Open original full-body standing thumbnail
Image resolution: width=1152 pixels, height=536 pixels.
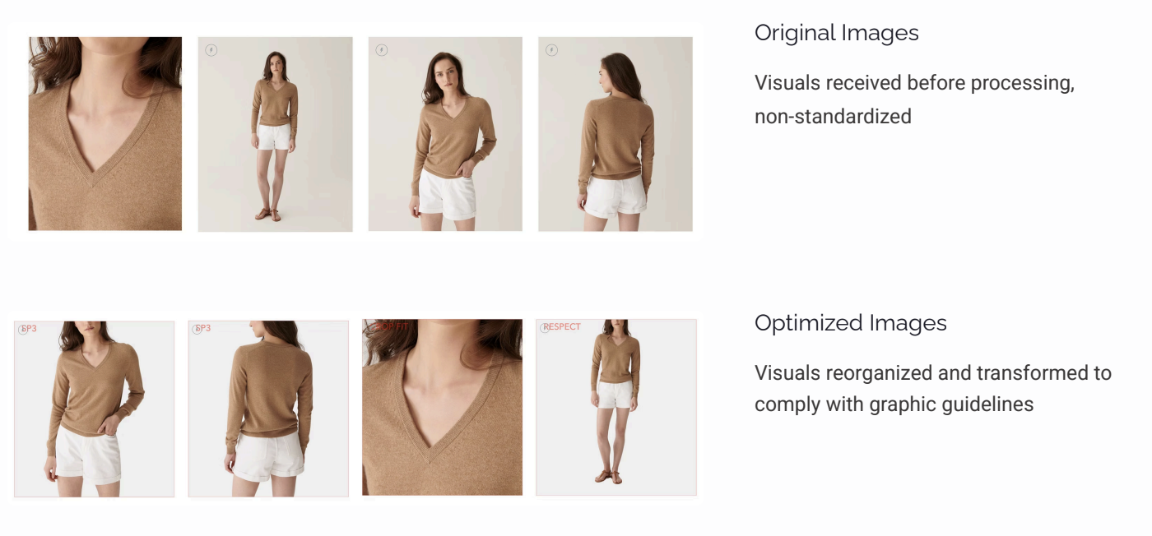276,134
